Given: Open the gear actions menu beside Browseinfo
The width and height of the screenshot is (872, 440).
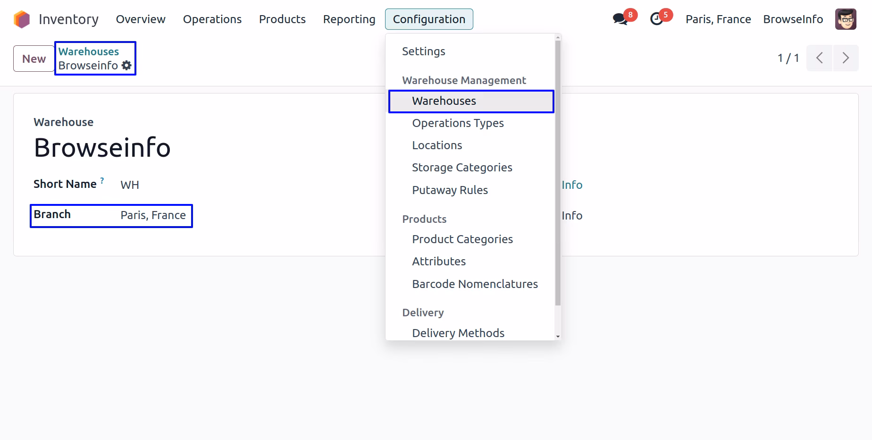Looking at the screenshot, I should [x=126, y=66].
